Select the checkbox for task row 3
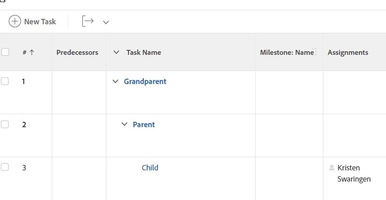The height and width of the screenshot is (200, 386). (5, 168)
